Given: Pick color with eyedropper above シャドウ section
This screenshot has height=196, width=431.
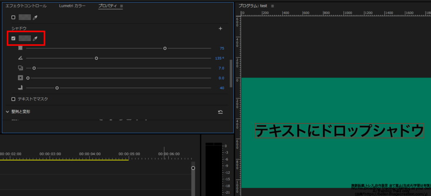Looking at the screenshot, I should click(x=35, y=17).
